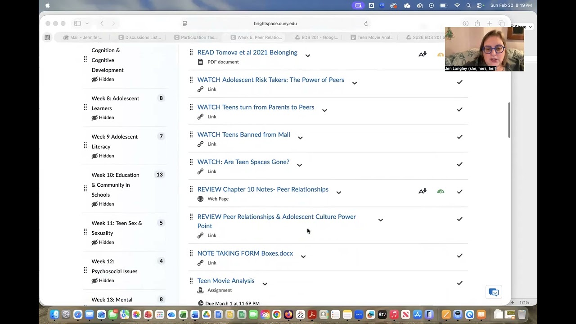The width and height of the screenshot is (576, 324).
Task: Open a new tab with the plus icon
Action: pyautogui.click(x=490, y=23)
